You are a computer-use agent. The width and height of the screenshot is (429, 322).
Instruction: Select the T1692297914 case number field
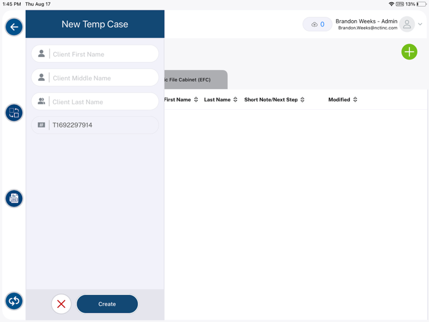pyautogui.click(x=95, y=125)
